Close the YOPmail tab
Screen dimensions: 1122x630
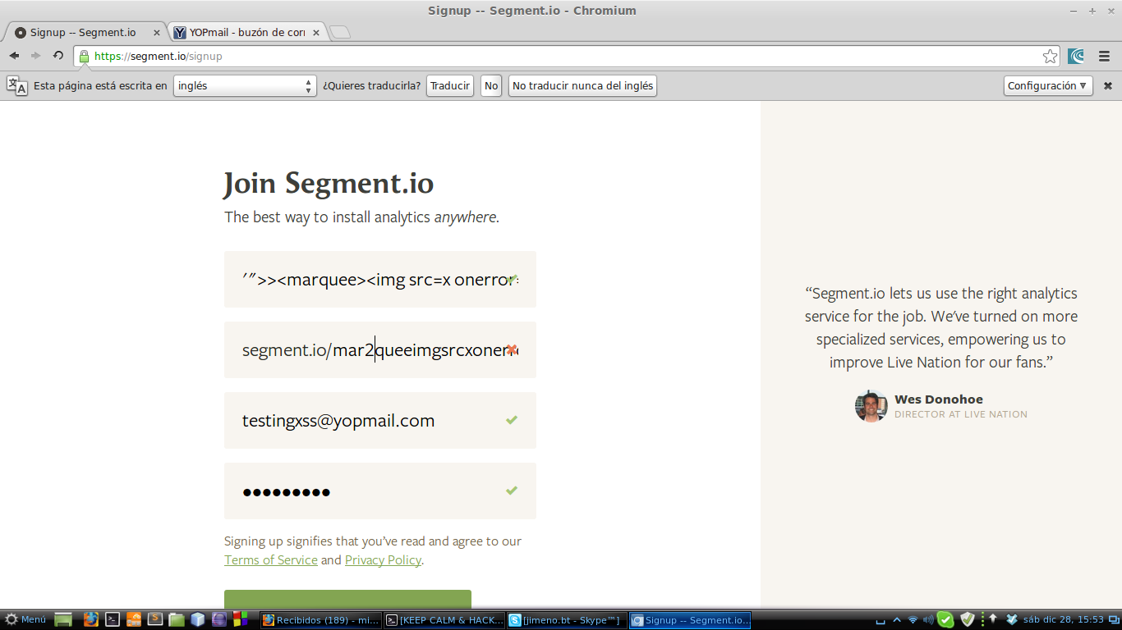pos(316,33)
